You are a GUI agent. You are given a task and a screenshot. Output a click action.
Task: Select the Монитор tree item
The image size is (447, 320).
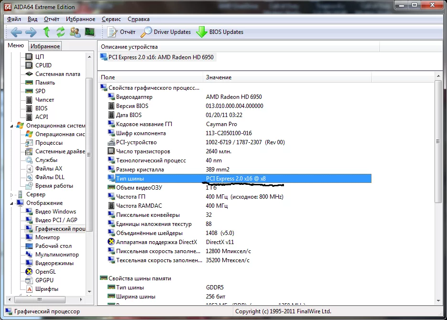(x=43, y=237)
